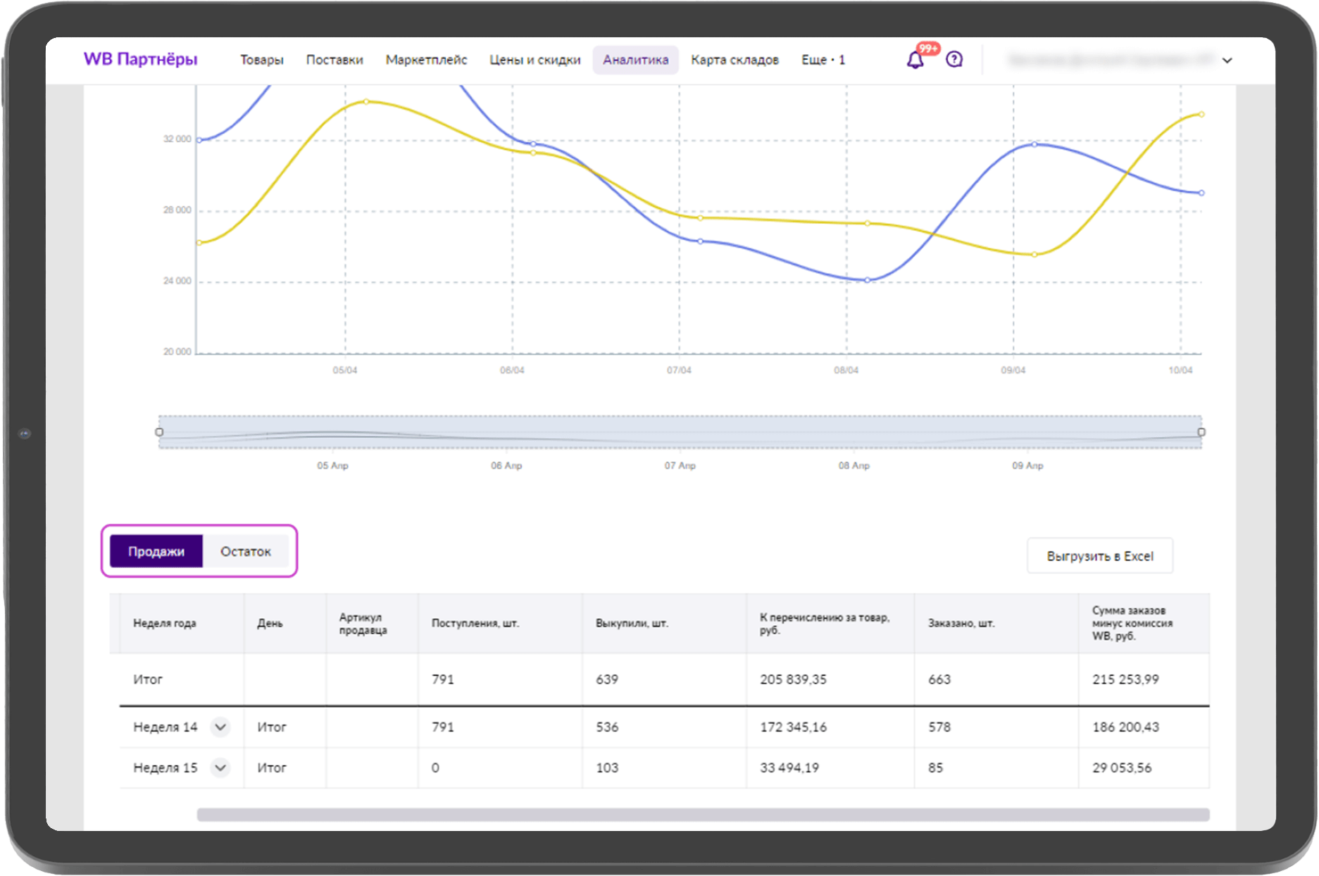Select the Аналитика tab
Screen dimensions: 1319x876
pos(635,60)
